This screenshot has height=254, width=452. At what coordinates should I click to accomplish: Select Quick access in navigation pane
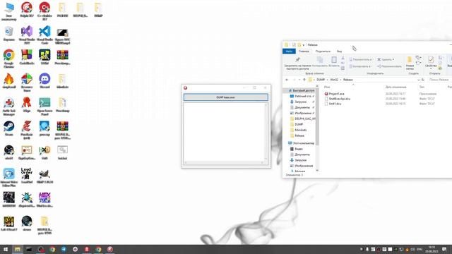(301, 90)
